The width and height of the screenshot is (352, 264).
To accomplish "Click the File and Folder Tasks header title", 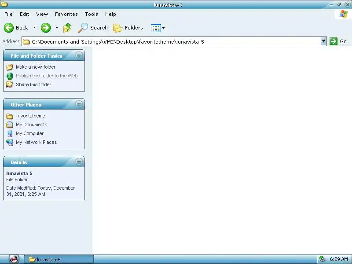I will click(x=37, y=56).
